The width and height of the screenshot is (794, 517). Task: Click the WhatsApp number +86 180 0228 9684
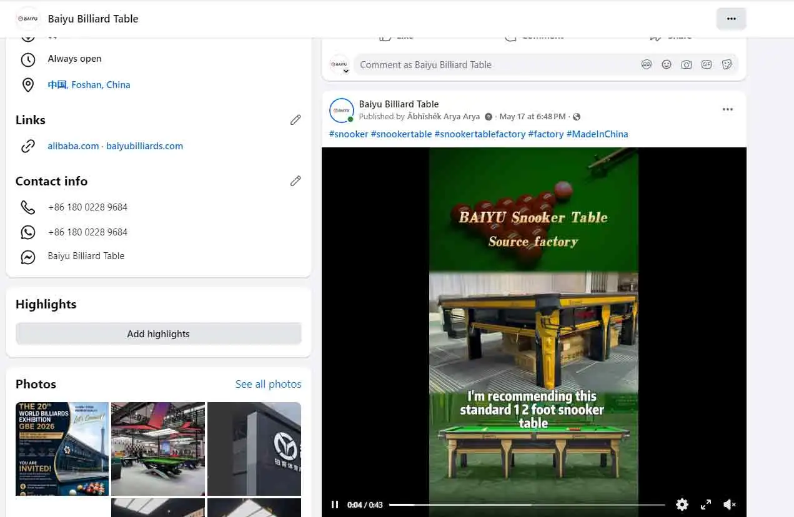[87, 232]
